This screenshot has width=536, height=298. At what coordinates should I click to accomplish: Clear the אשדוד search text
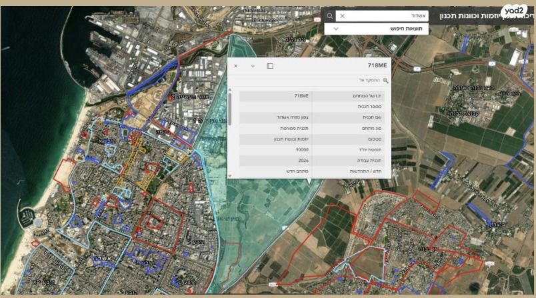(x=342, y=15)
